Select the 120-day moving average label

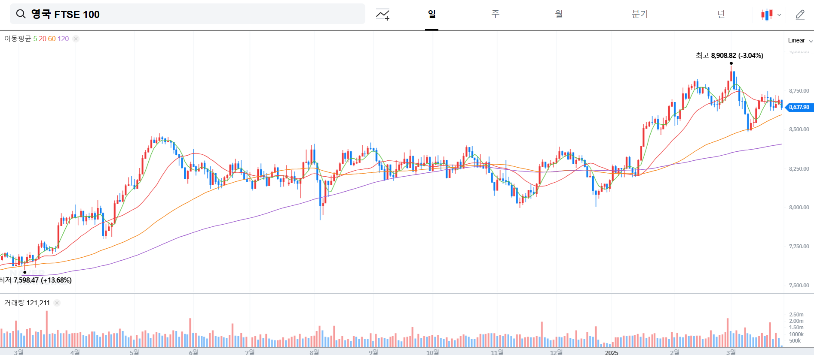click(x=63, y=39)
